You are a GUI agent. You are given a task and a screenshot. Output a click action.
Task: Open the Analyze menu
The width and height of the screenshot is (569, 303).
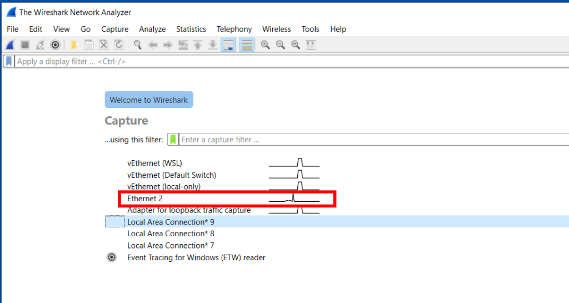click(x=152, y=29)
